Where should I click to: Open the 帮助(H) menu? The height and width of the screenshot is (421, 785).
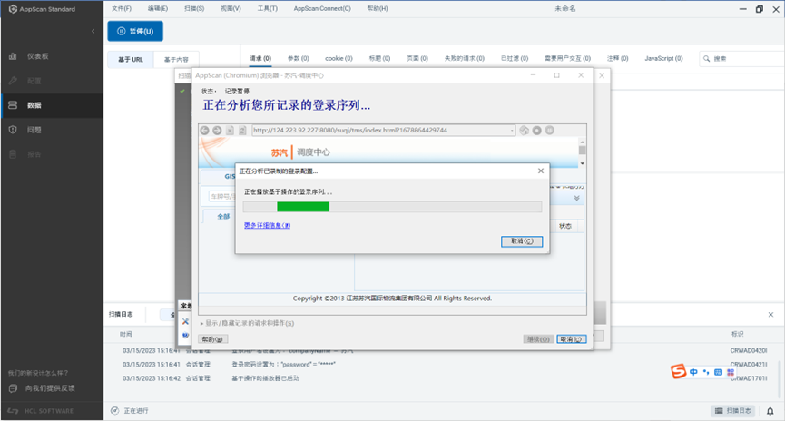coord(378,8)
